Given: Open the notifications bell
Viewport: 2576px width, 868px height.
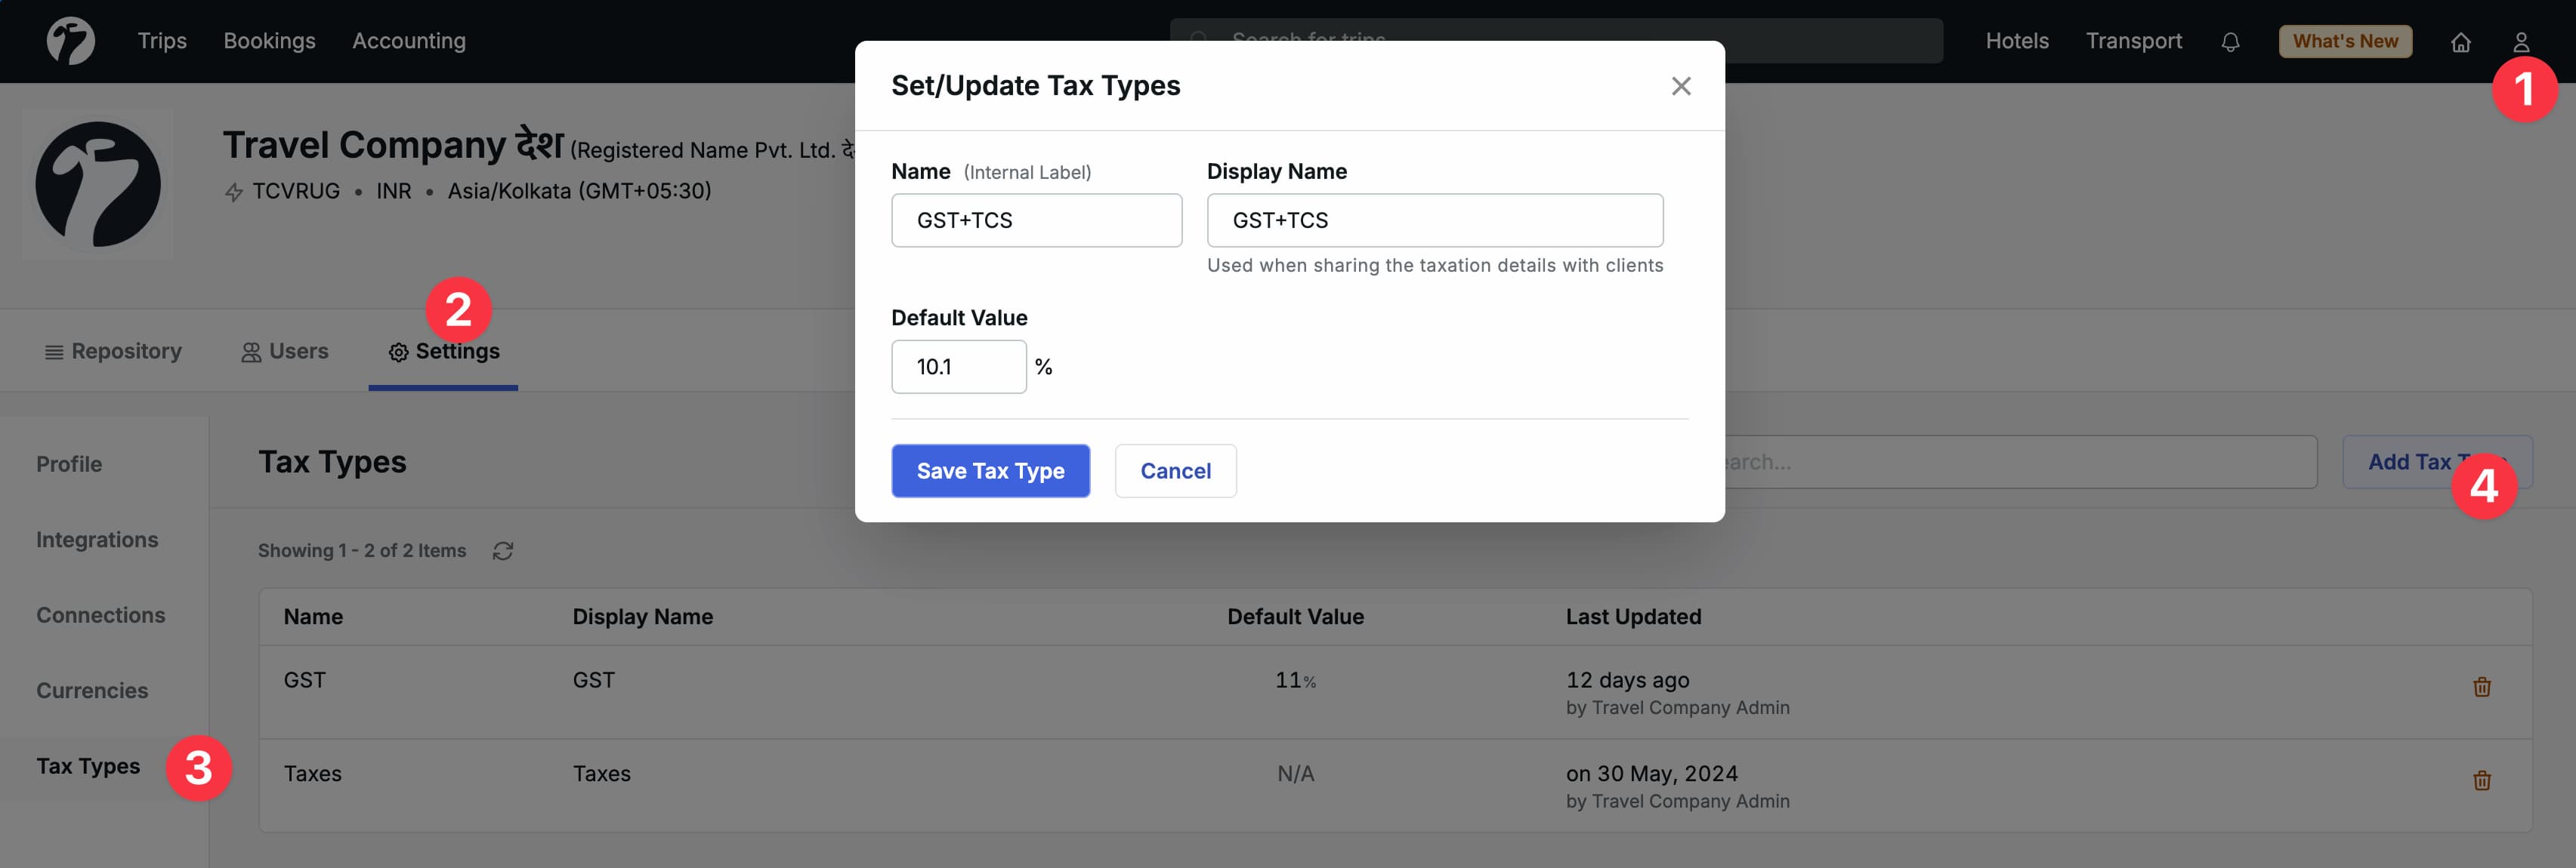Looking at the screenshot, I should click(x=2230, y=41).
